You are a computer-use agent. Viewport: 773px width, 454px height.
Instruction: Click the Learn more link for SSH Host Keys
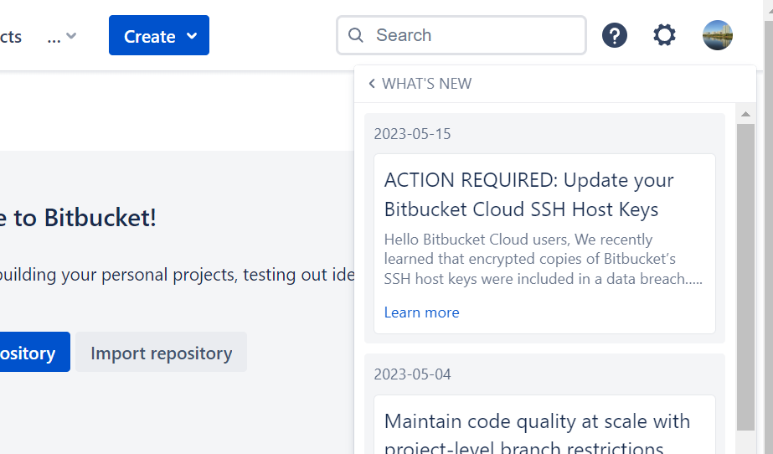tap(421, 312)
